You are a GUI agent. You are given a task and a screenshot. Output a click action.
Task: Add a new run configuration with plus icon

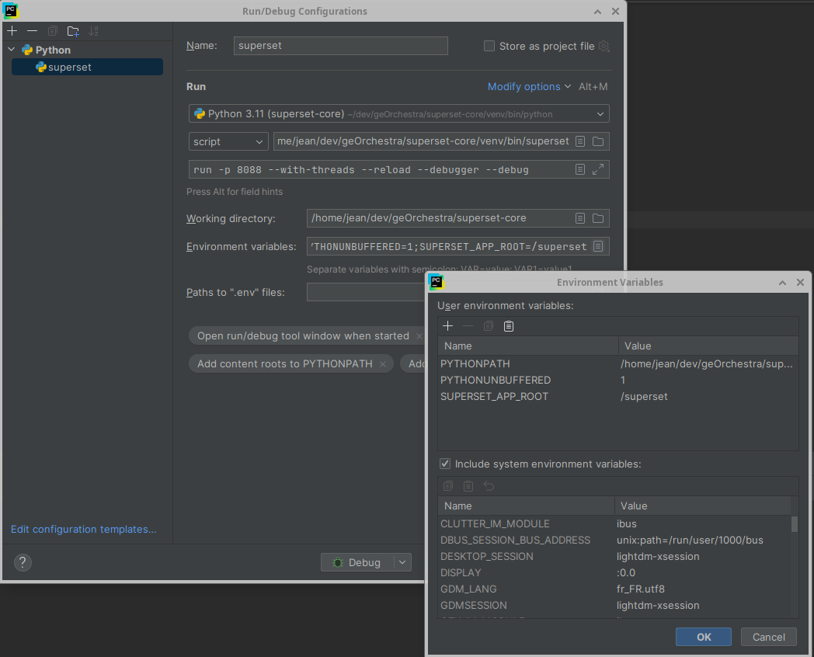12,31
